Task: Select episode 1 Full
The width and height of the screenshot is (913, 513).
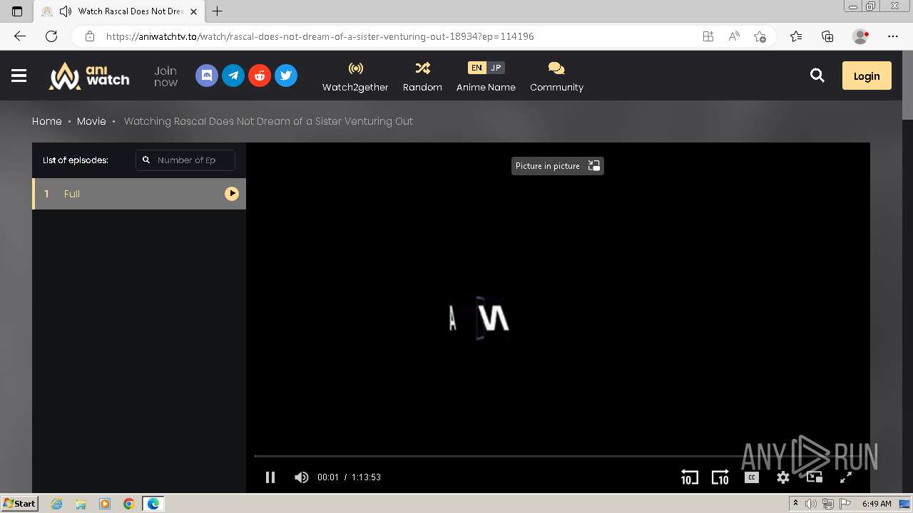Action: point(139,194)
